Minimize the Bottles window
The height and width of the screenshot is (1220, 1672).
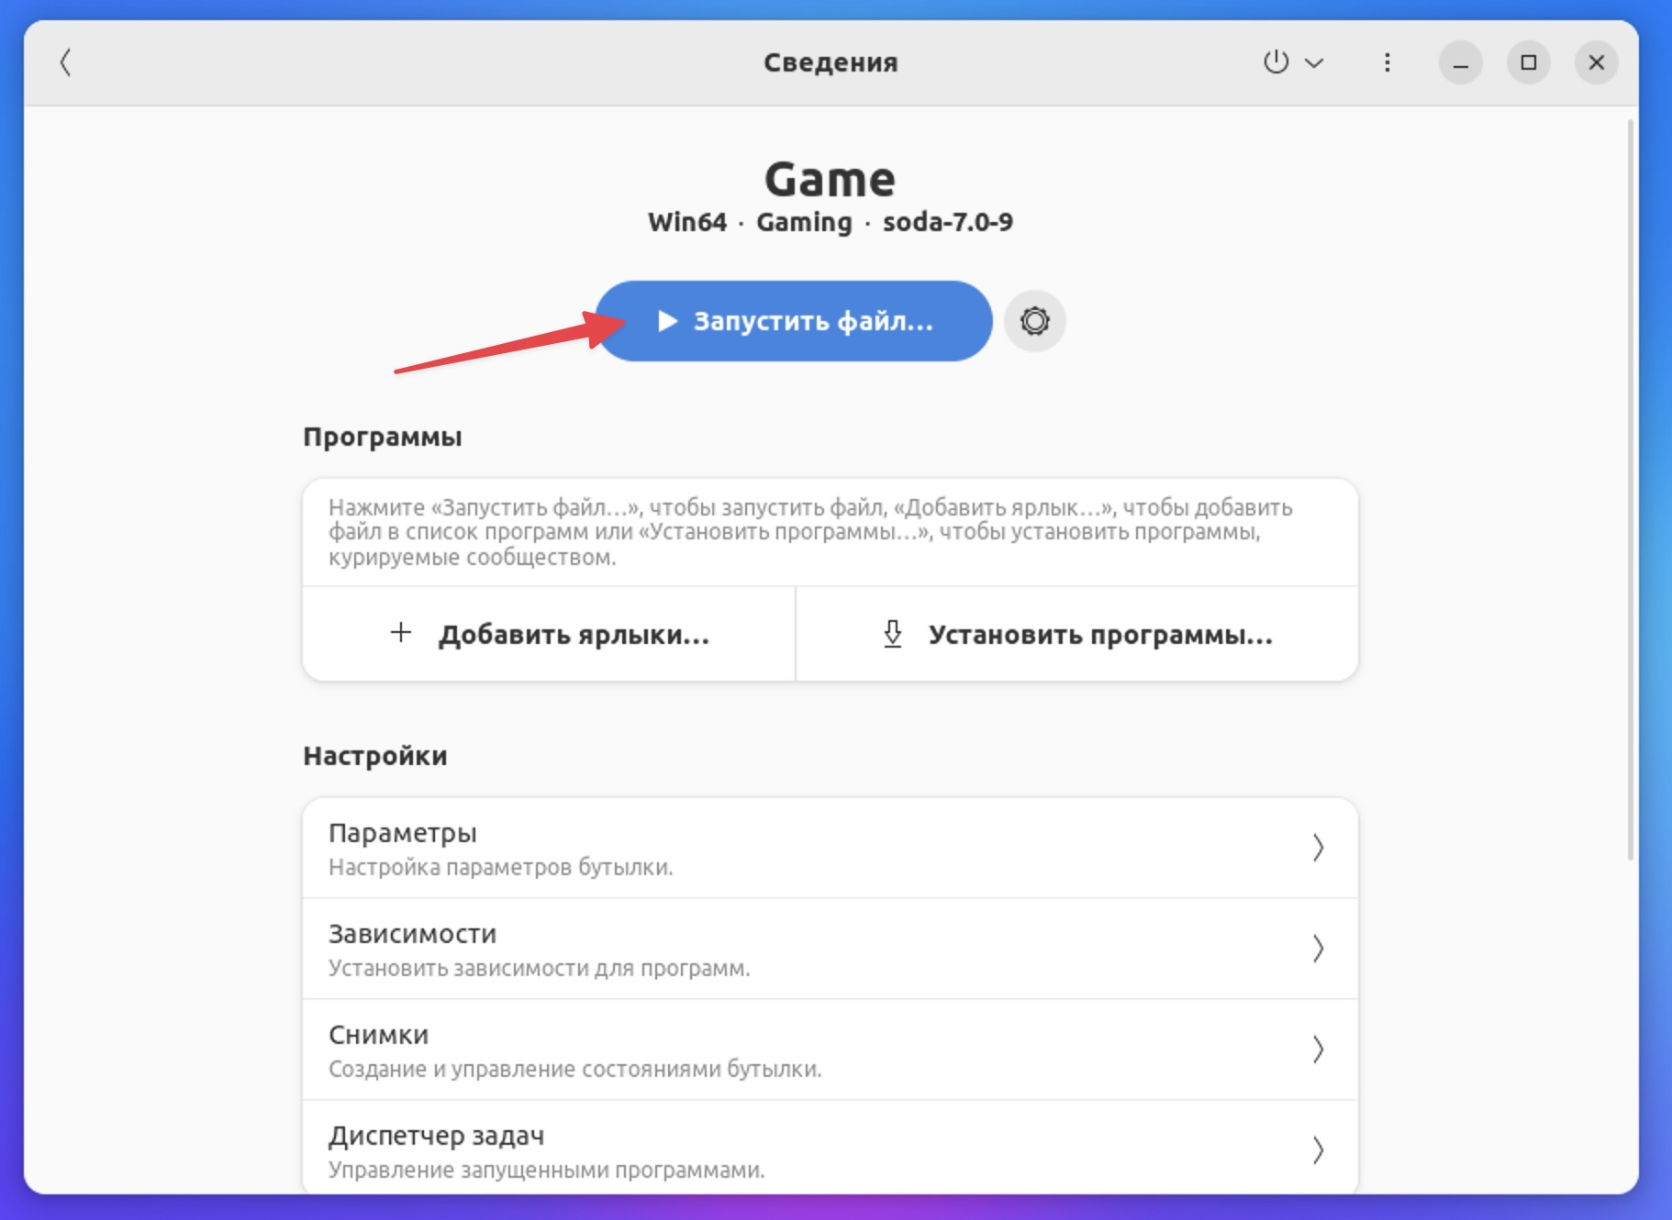tap(1460, 62)
